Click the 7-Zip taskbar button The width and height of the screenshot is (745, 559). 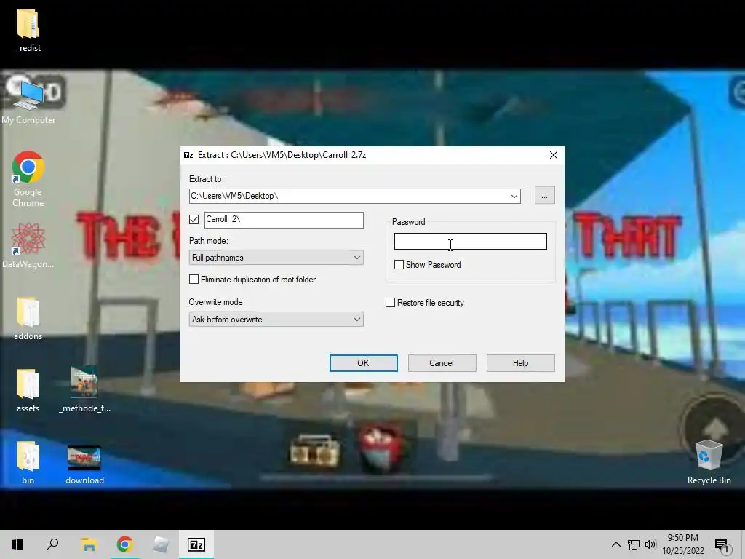(x=196, y=544)
